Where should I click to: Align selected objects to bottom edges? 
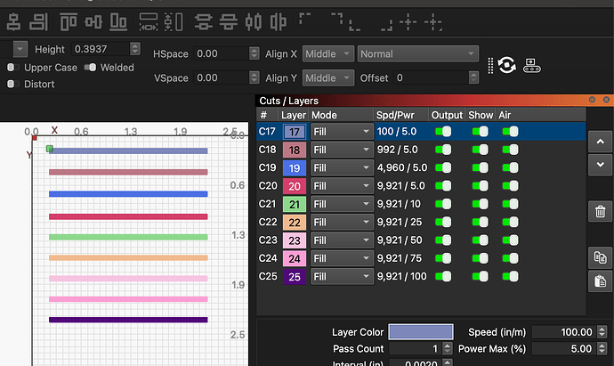(118, 22)
